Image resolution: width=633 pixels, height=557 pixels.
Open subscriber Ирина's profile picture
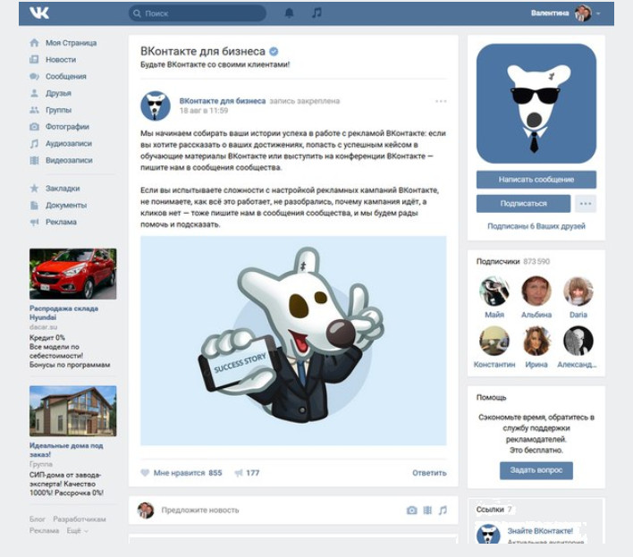536,341
